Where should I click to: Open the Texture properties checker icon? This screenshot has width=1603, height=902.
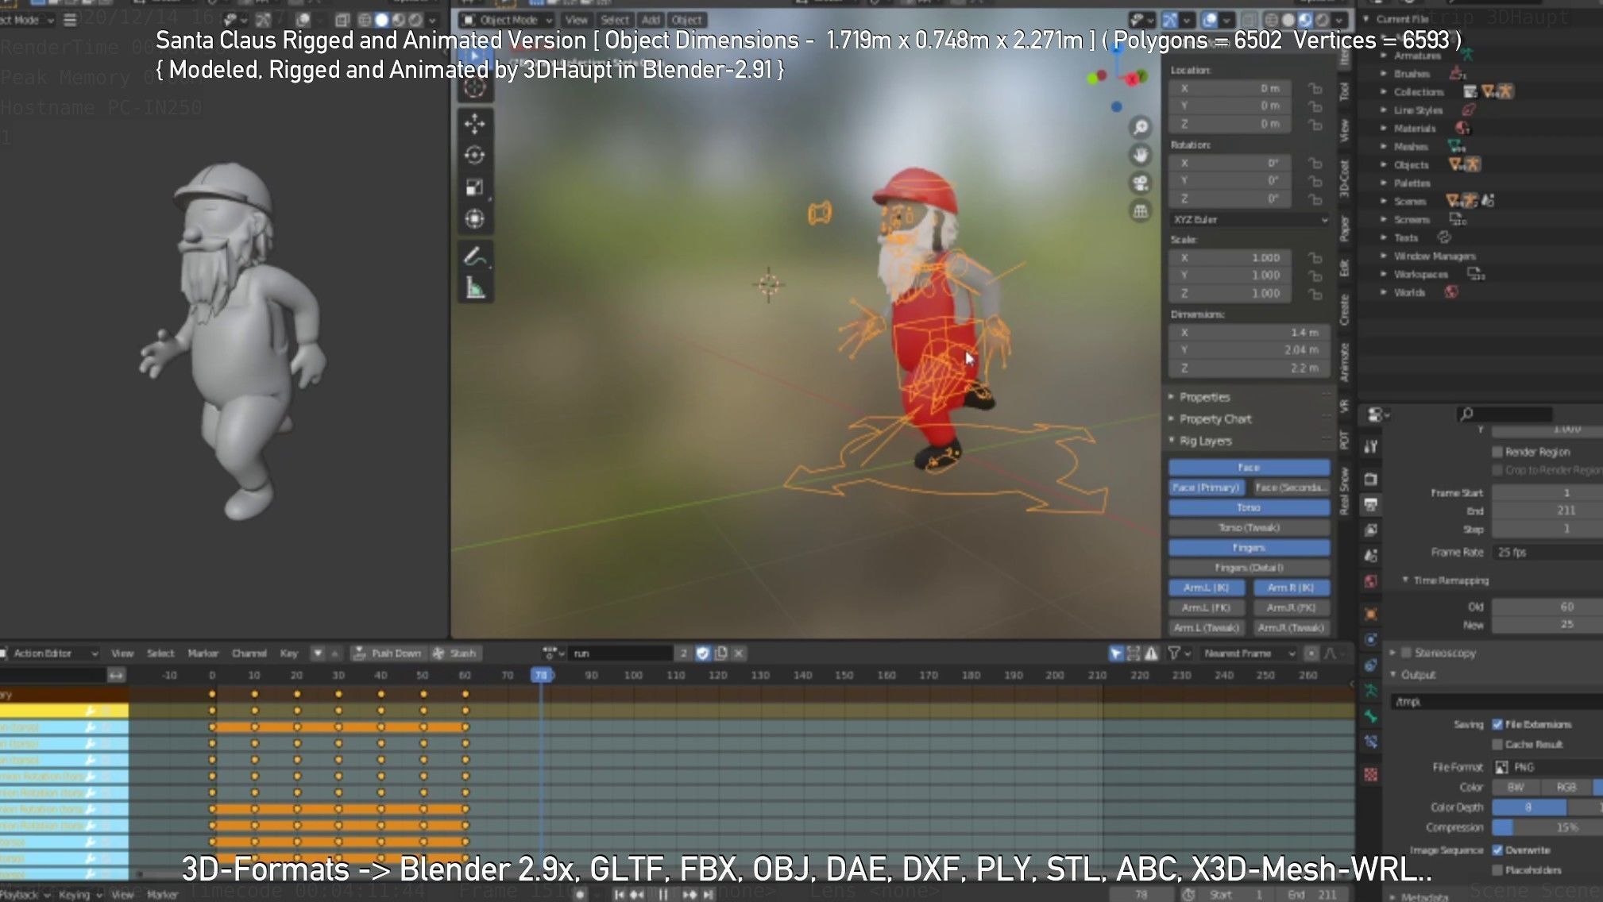tap(1371, 774)
